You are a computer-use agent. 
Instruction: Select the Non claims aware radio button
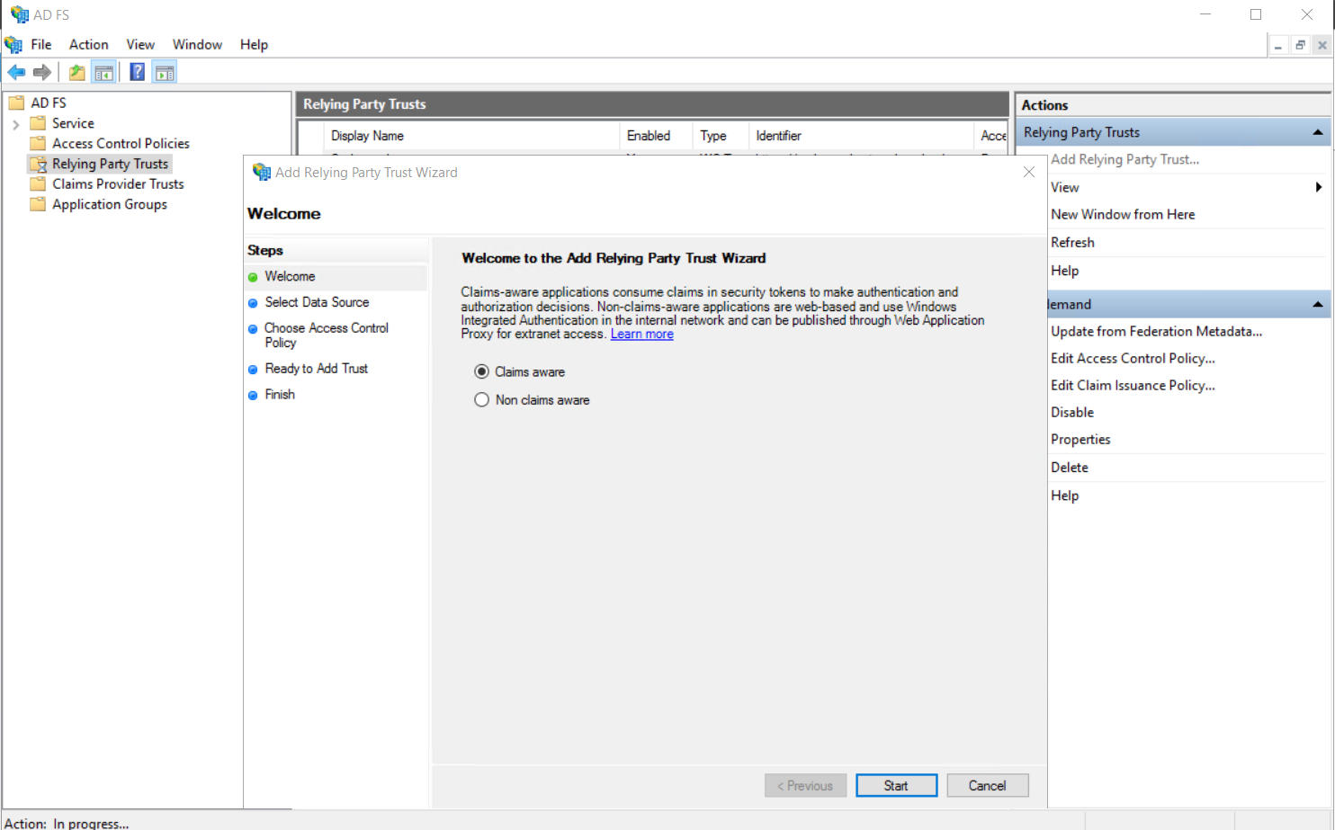[x=482, y=400]
